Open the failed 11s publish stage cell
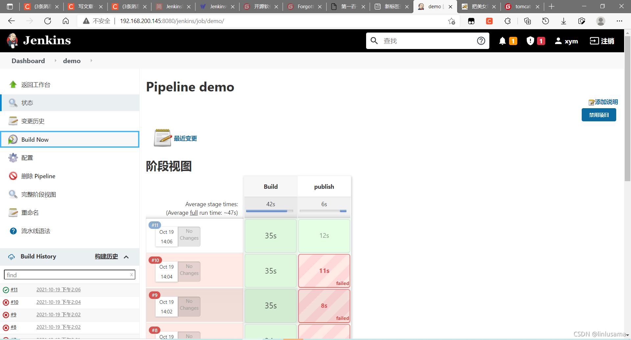Image resolution: width=631 pixels, height=340 pixels. pos(324,271)
